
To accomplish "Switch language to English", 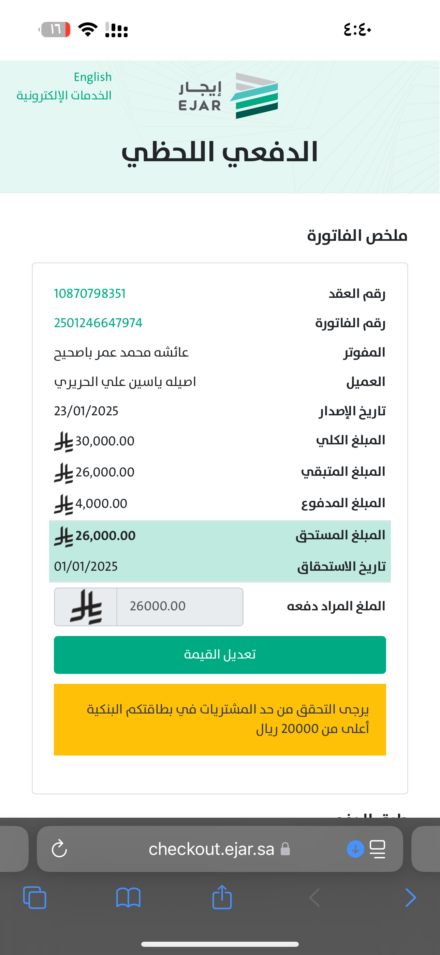I will pos(92,77).
